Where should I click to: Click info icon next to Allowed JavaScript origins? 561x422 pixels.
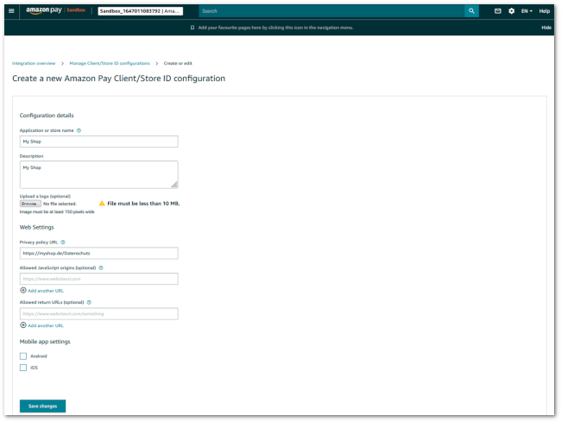101,268
